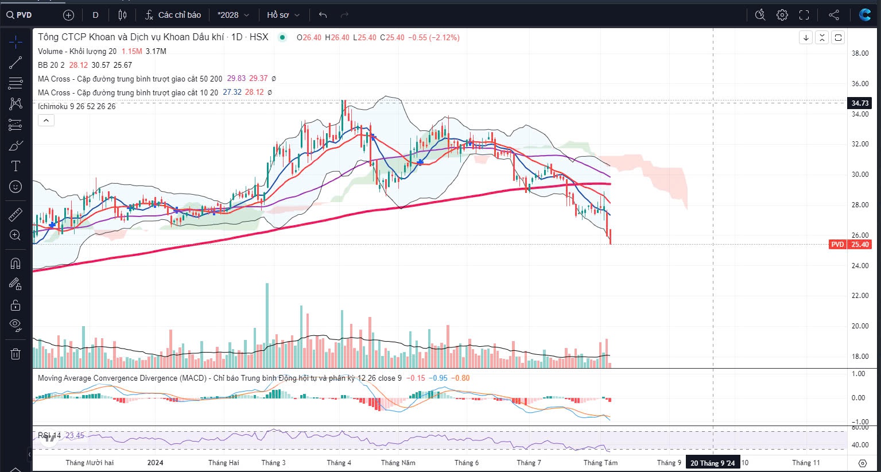Open quick search icon in top bar
881x472 pixels.
[x=760, y=15]
